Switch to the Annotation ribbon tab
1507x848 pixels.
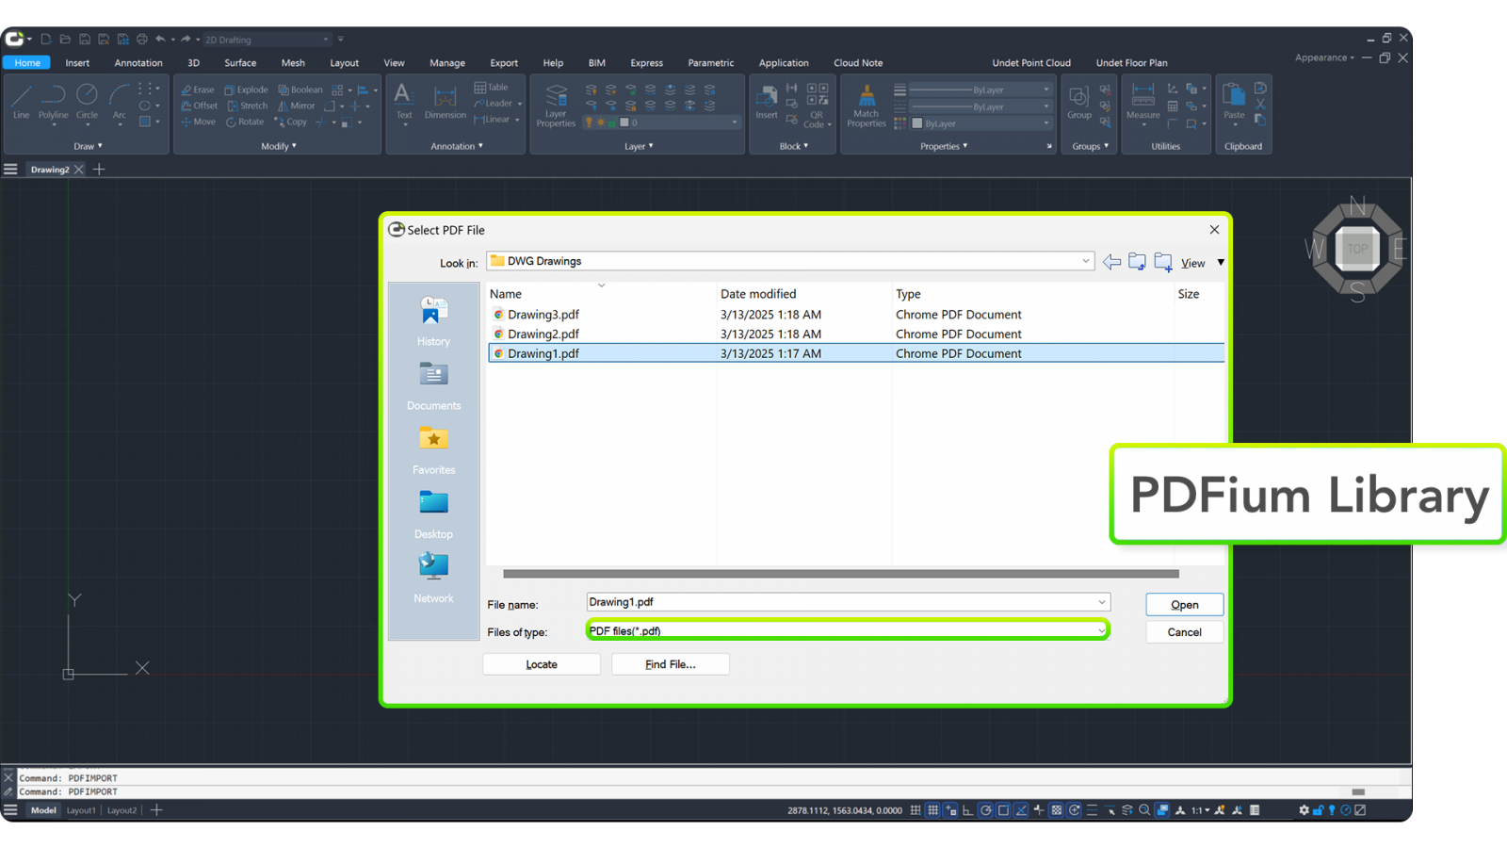pos(138,63)
